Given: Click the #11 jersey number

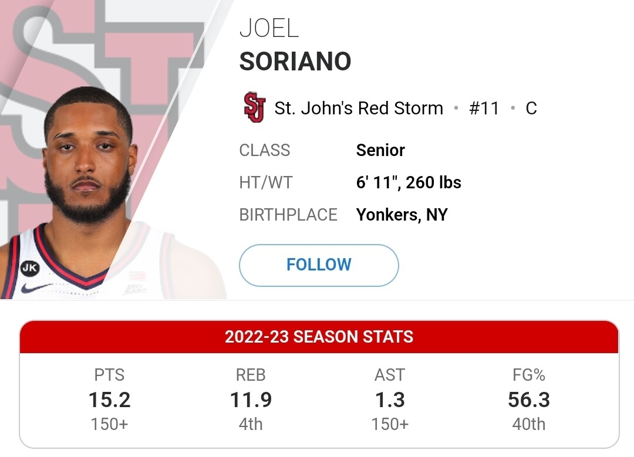Looking at the screenshot, I should tap(484, 109).
